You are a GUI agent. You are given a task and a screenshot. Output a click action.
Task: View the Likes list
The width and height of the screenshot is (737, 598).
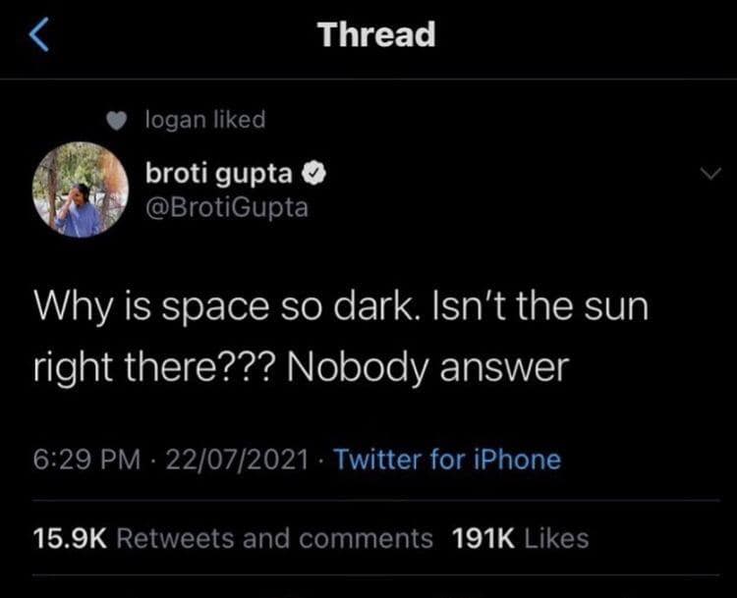click(x=555, y=538)
